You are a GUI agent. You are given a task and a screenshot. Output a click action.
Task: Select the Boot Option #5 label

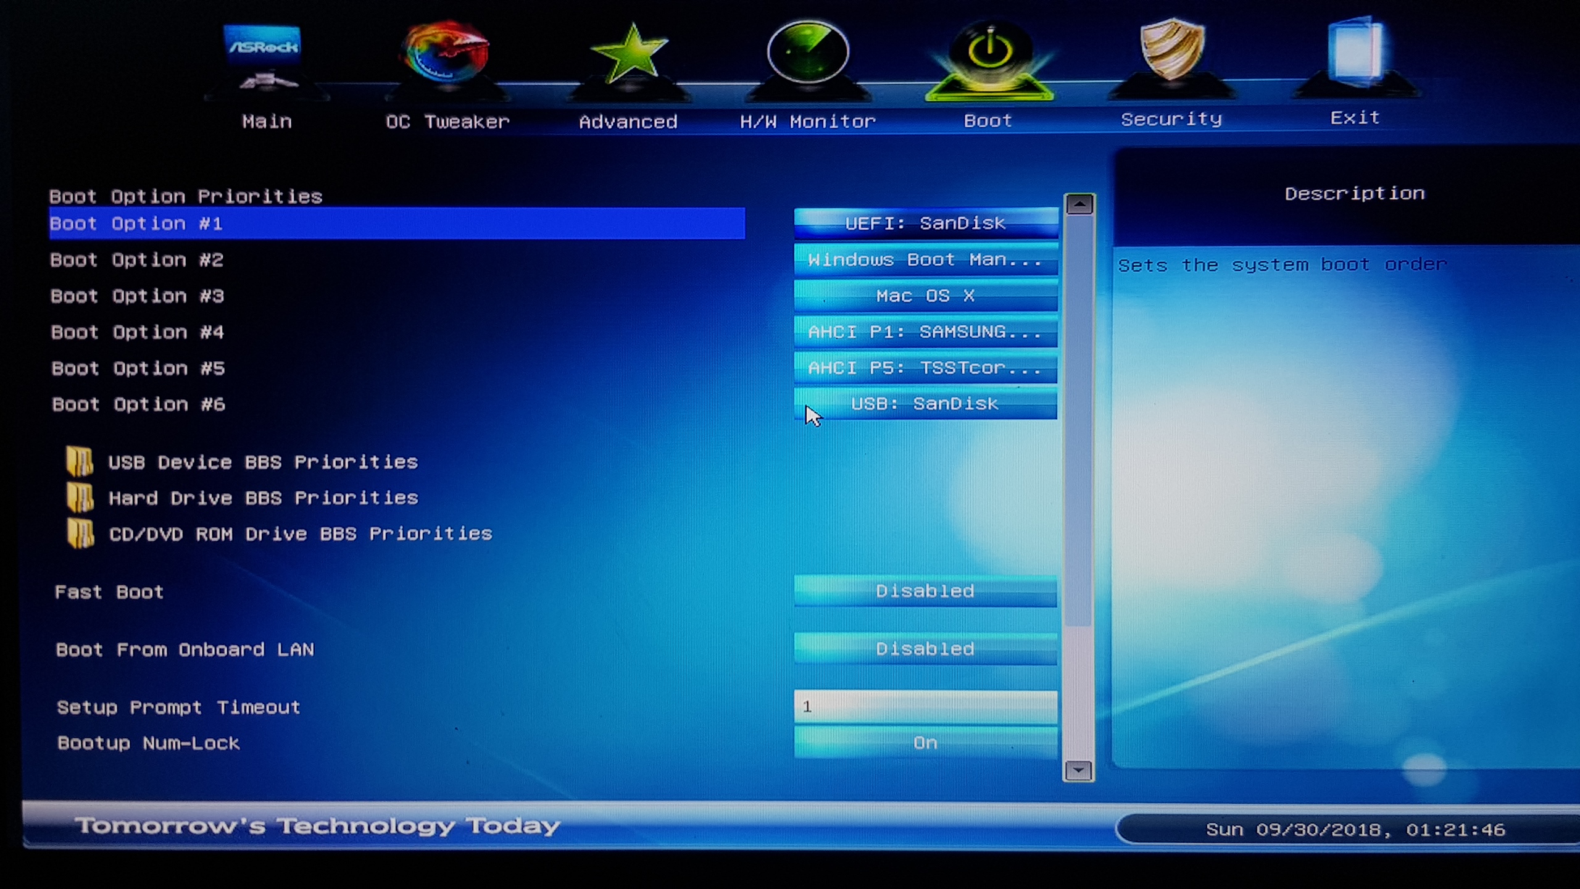tap(138, 369)
